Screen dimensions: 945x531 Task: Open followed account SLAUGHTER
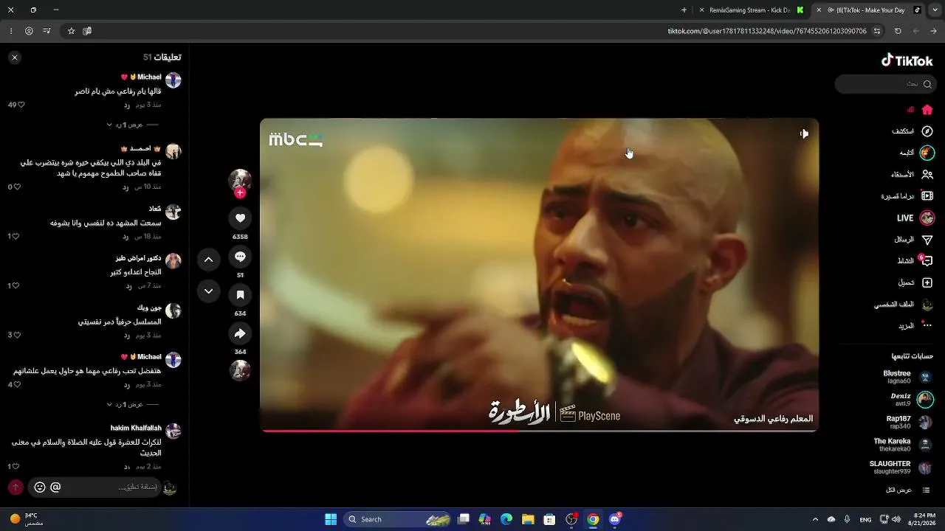pyautogui.click(x=901, y=468)
